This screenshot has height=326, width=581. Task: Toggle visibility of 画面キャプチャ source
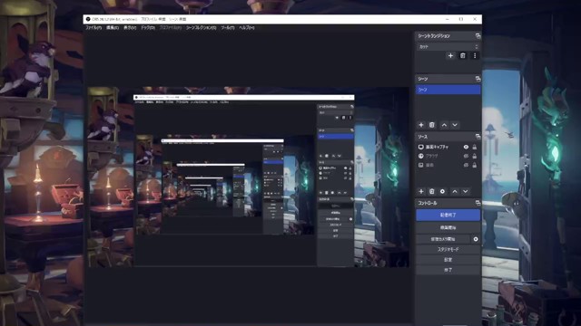tap(466, 147)
